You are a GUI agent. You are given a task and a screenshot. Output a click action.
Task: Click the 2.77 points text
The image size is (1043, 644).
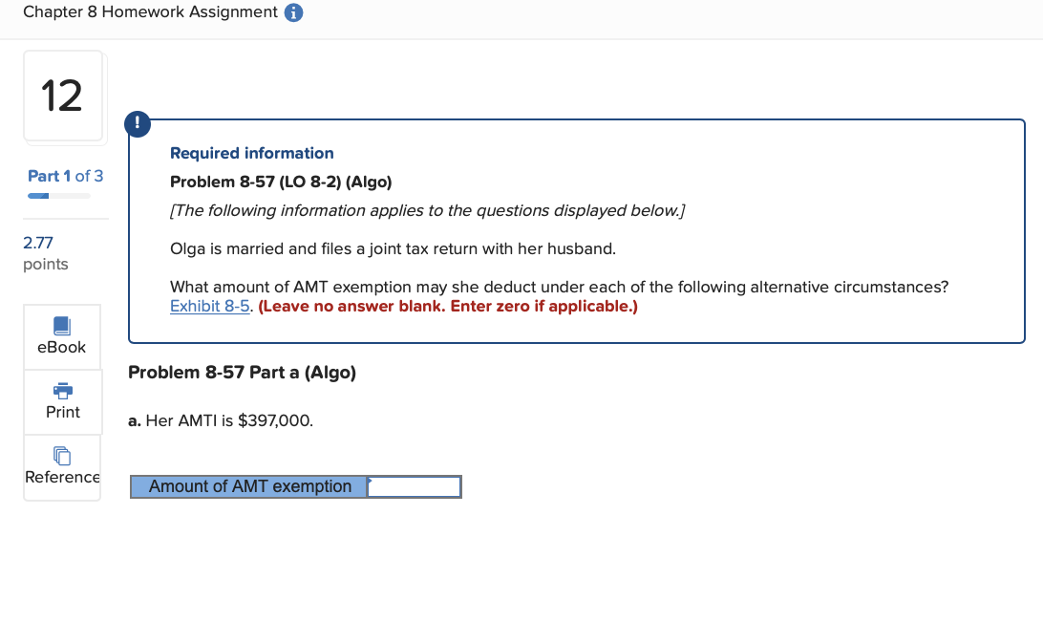coord(45,253)
